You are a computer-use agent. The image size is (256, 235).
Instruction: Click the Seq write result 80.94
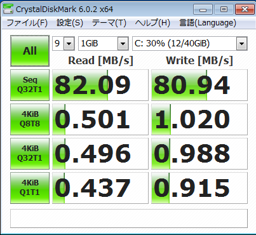(x=199, y=85)
